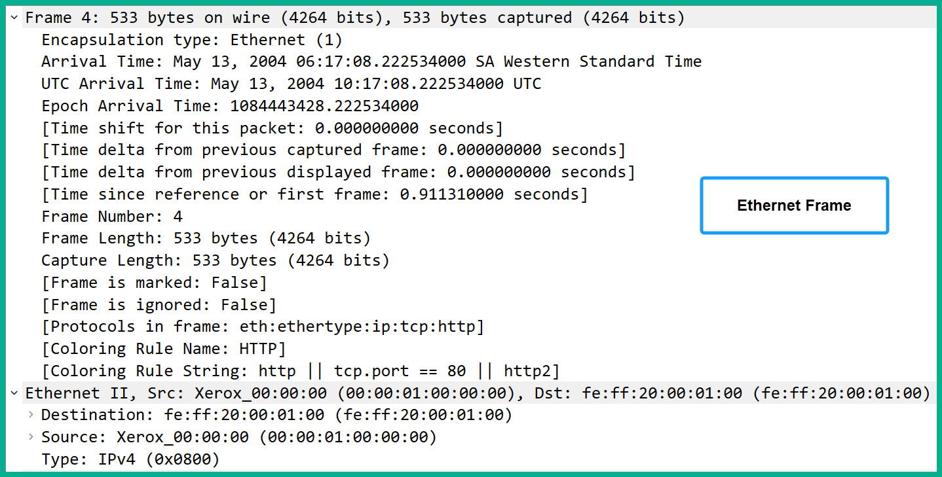Expand the Source Xerox_00:00:00 field
The image size is (942, 477).
30,437
